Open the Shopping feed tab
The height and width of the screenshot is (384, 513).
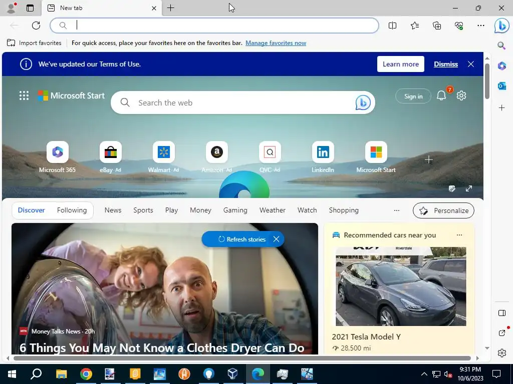tap(344, 210)
